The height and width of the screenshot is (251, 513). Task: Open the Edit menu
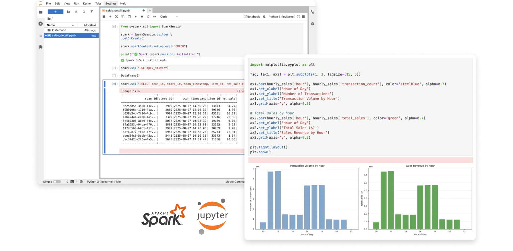(57, 3)
